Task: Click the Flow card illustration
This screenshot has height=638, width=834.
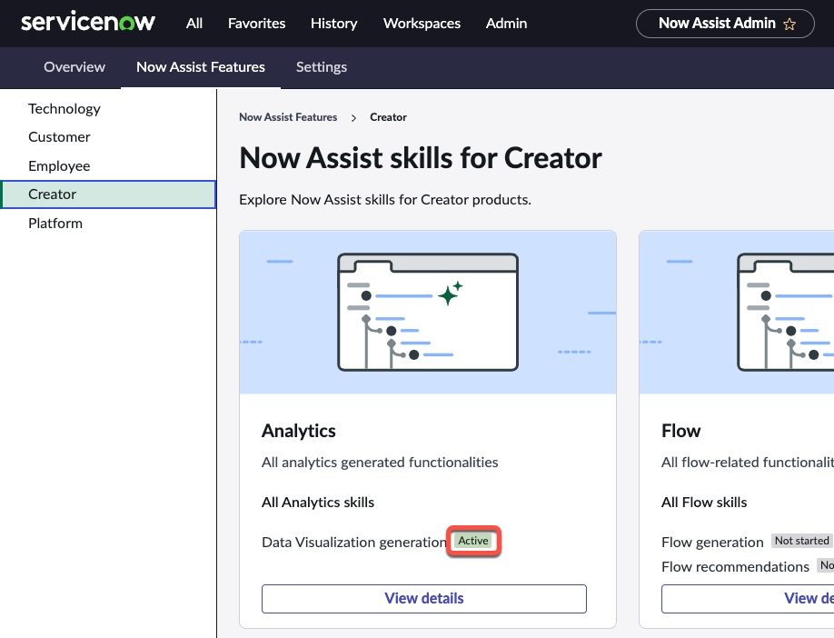Action: tap(737, 313)
